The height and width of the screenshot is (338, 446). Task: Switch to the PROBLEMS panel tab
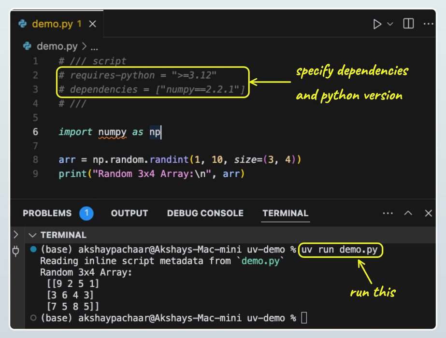(47, 213)
